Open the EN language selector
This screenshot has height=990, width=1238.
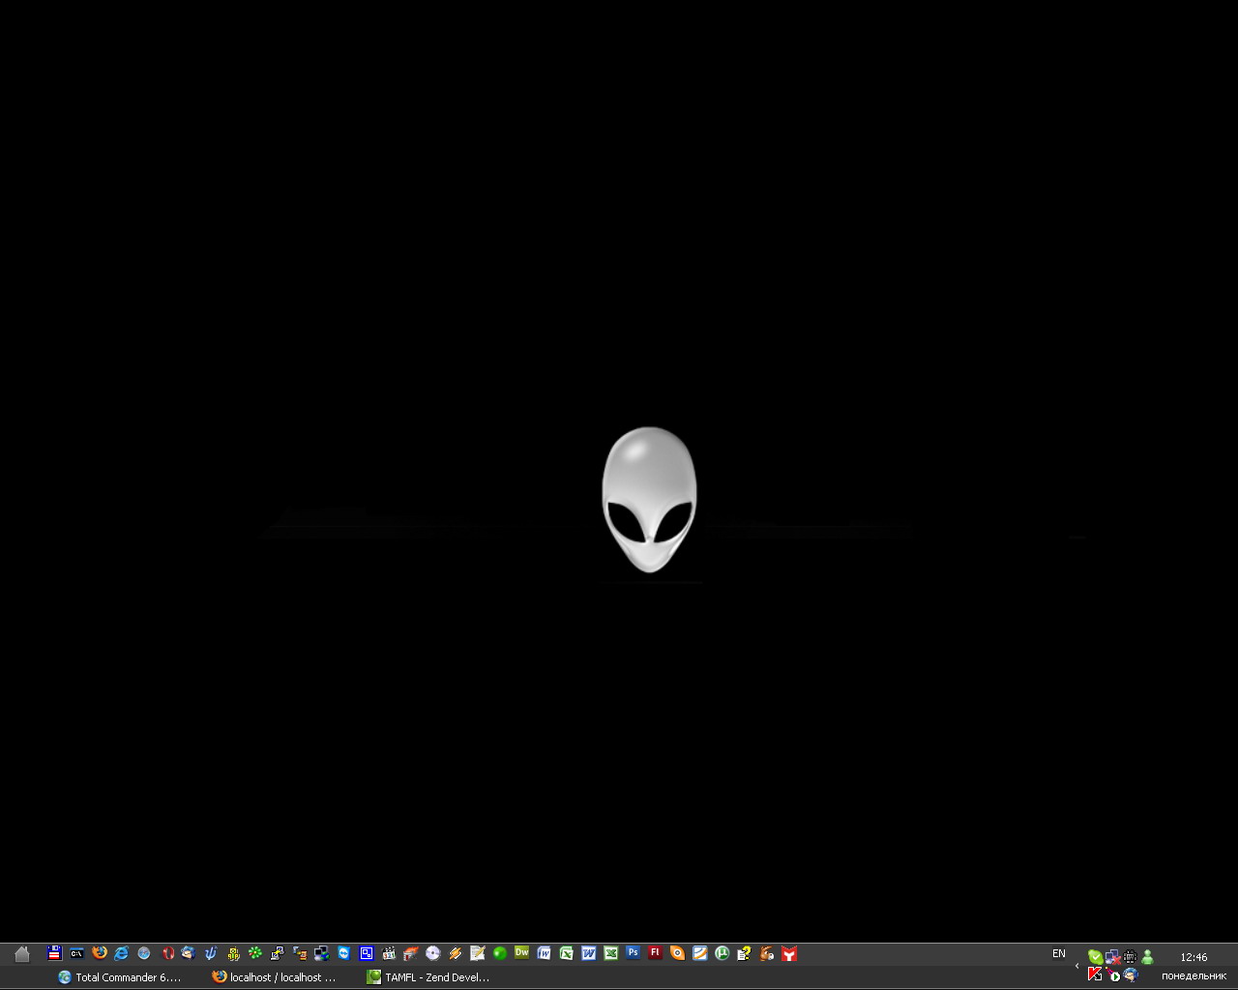pos(1059,954)
